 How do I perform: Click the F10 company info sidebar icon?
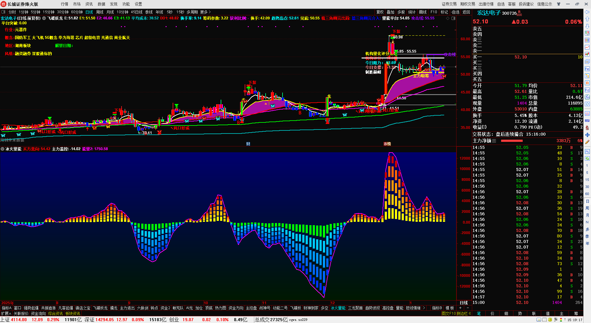(587, 69)
